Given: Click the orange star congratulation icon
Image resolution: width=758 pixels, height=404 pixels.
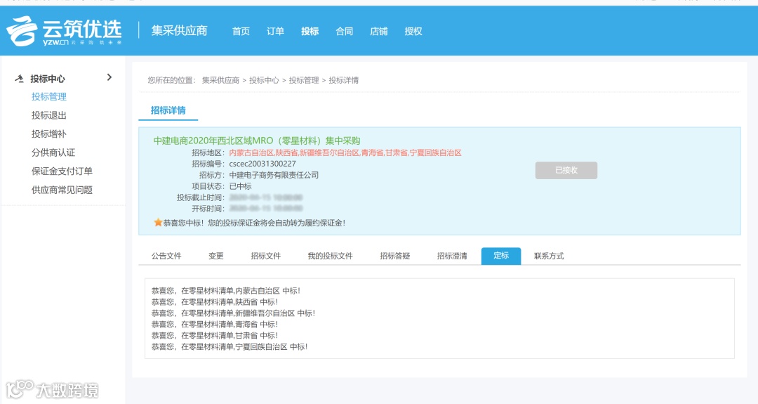Looking at the screenshot, I should (x=158, y=223).
